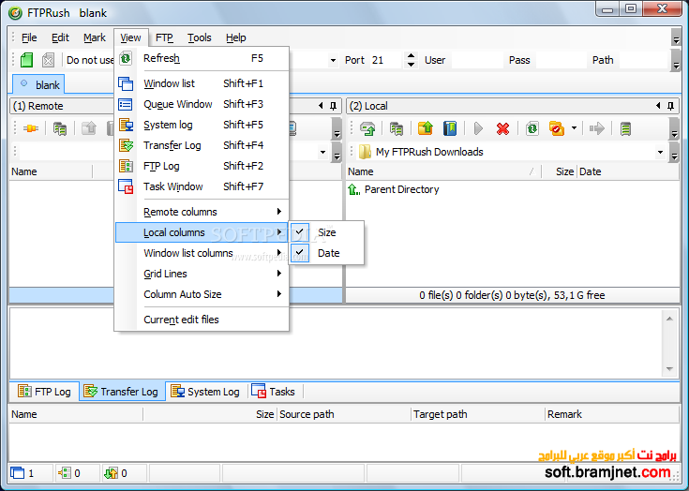Open the Tools menu
The height and width of the screenshot is (491, 689).
200,37
